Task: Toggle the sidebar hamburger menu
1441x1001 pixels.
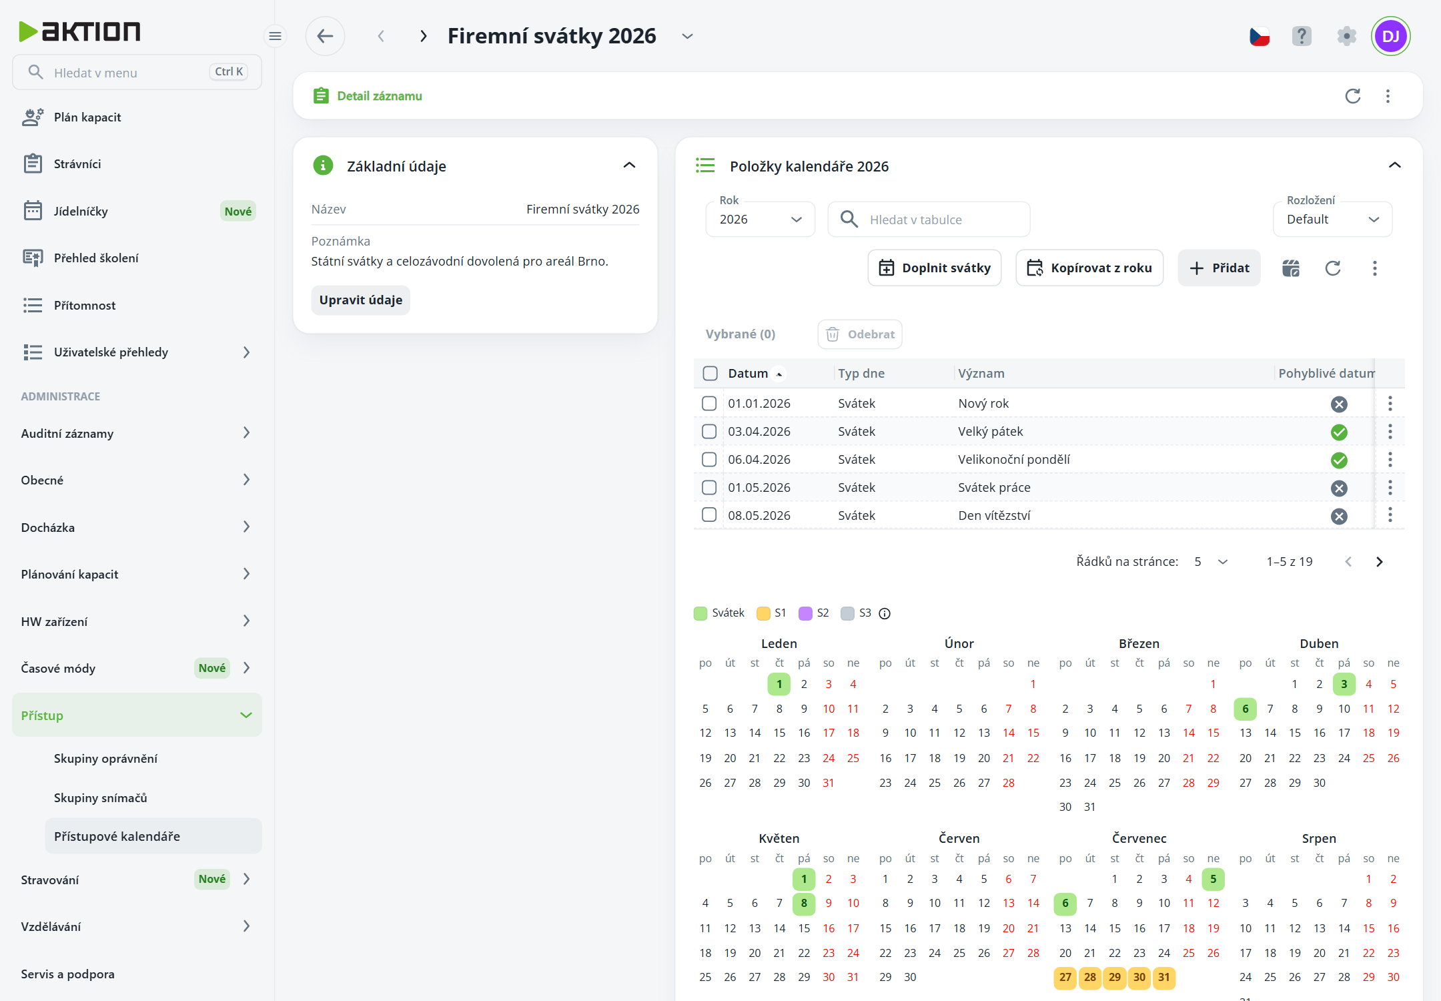Action: point(275,36)
